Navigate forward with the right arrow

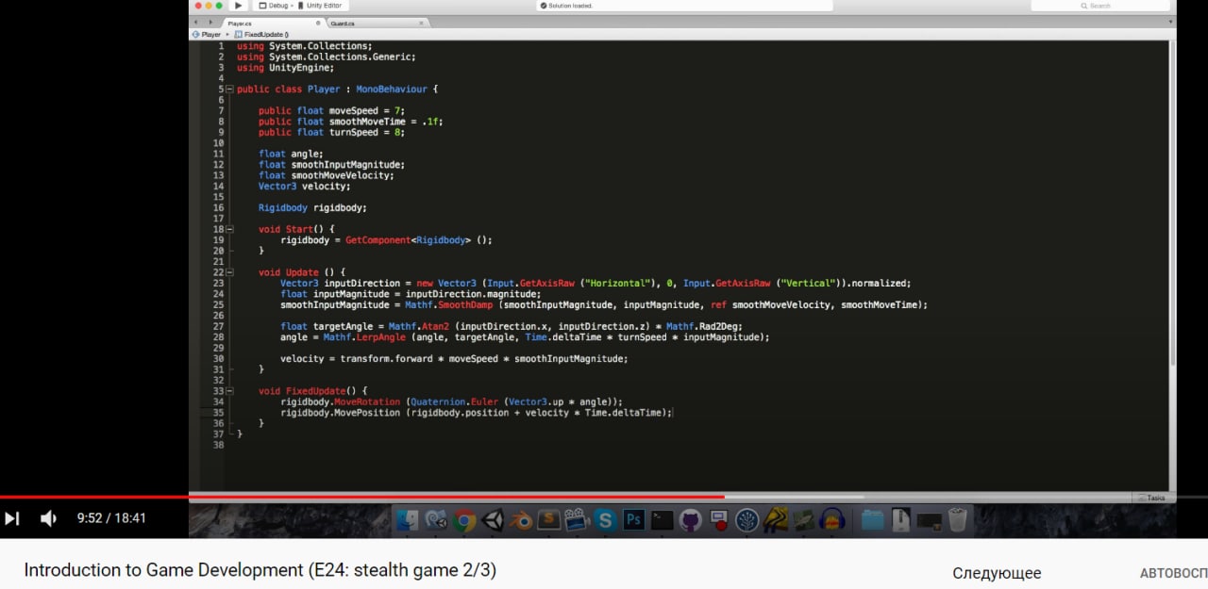pos(210,23)
